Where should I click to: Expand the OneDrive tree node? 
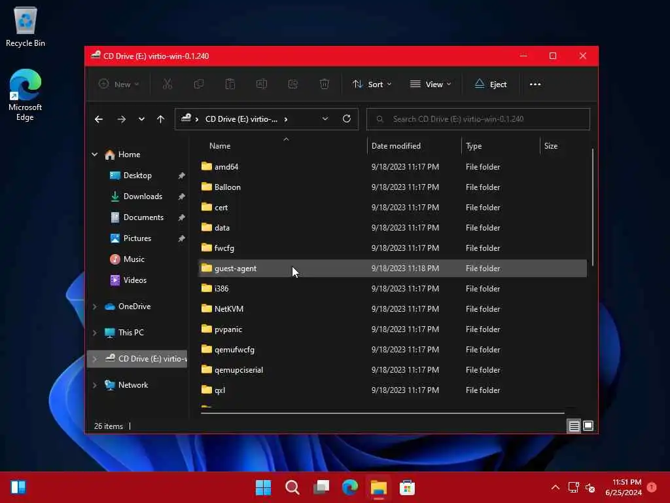94,307
